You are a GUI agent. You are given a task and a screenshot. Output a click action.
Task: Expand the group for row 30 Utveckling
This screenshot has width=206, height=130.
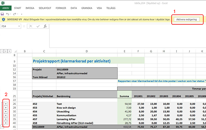pos(5,111)
